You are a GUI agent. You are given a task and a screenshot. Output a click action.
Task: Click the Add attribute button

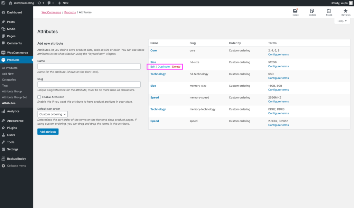pos(48,132)
